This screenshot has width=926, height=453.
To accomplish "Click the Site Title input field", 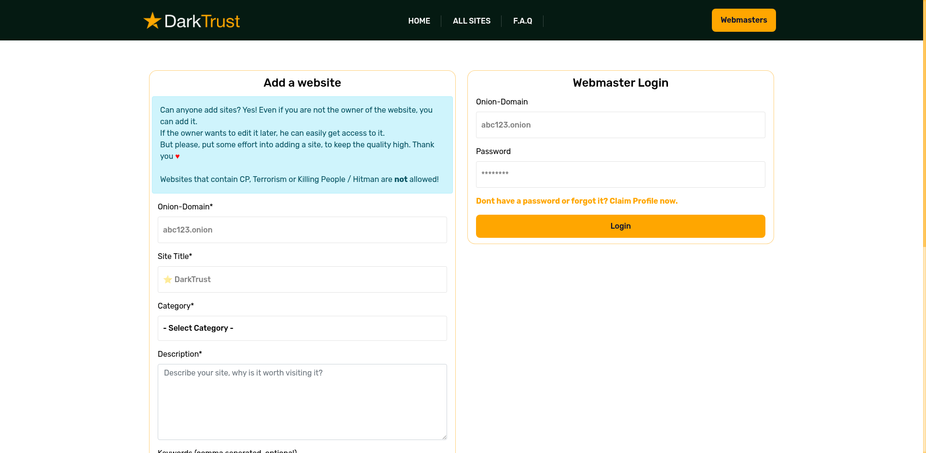I will pos(302,279).
